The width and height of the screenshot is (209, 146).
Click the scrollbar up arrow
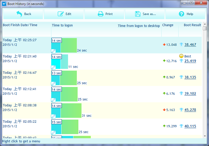click(x=205, y=24)
